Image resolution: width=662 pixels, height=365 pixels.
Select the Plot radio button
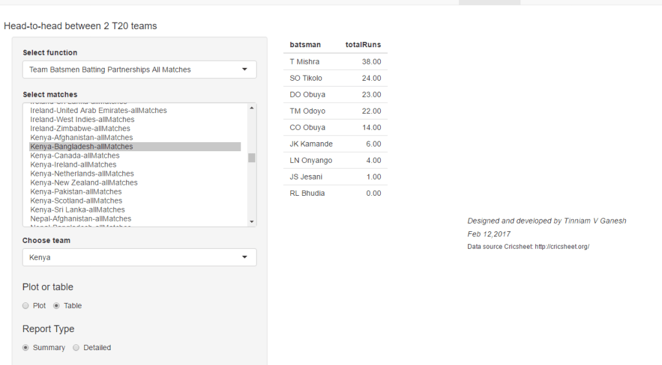click(x=26, y=306)
